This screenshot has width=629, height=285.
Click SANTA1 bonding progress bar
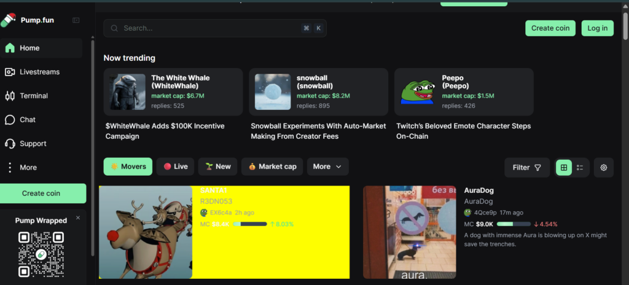click(250, 224)
